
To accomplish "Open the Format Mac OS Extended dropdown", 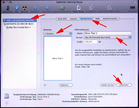I will [x=108, y=37].
